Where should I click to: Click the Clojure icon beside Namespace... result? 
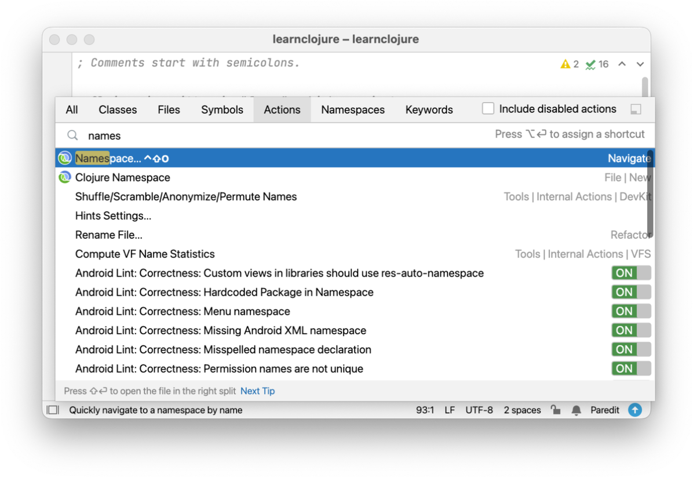[x=65, y=158]
